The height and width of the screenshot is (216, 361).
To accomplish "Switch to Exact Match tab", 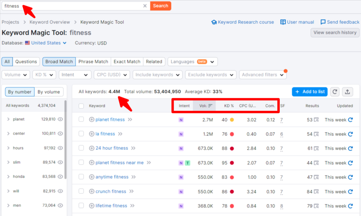I will click(x=127, y=61).
